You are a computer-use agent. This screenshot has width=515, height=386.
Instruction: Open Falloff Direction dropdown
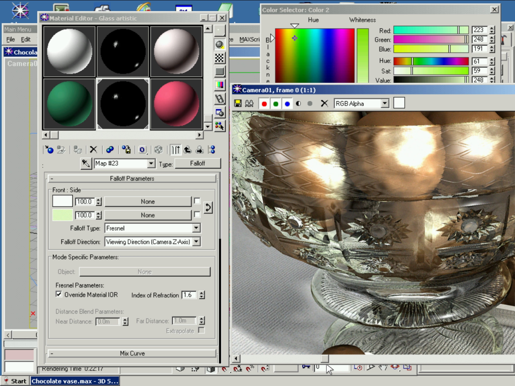pyautogui.click(x=196, y=242)
